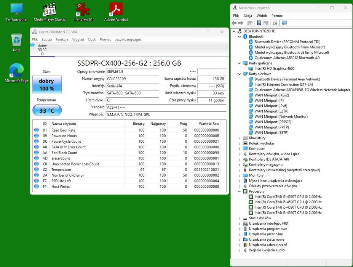
Task: Click status circle for Read Error Rate
Action: [x=36, y=130]
